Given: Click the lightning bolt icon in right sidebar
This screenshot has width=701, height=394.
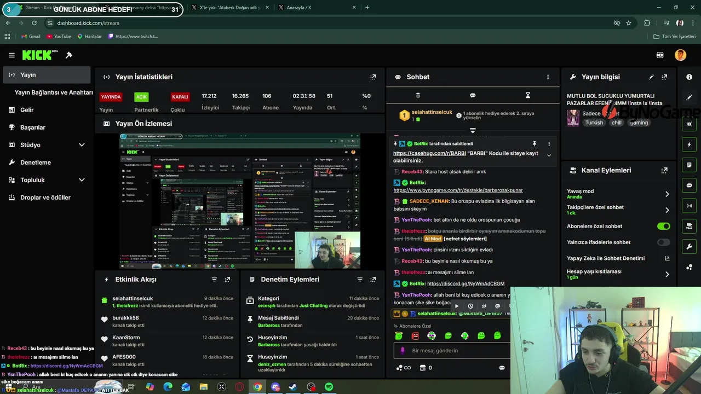Looking at the screenshot, I should point(689,145).
